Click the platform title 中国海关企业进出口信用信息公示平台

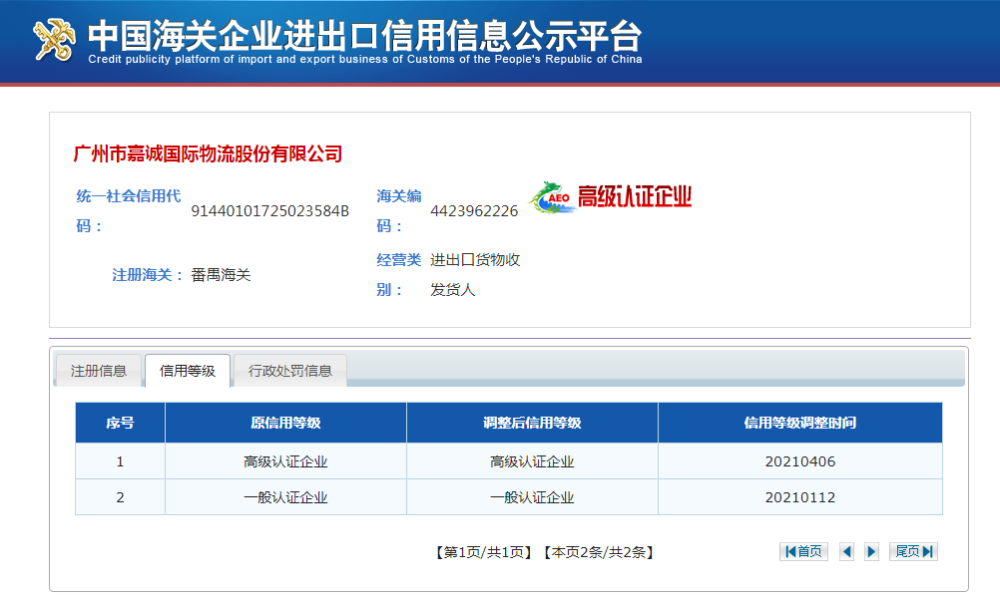click(x=364, y=35)
